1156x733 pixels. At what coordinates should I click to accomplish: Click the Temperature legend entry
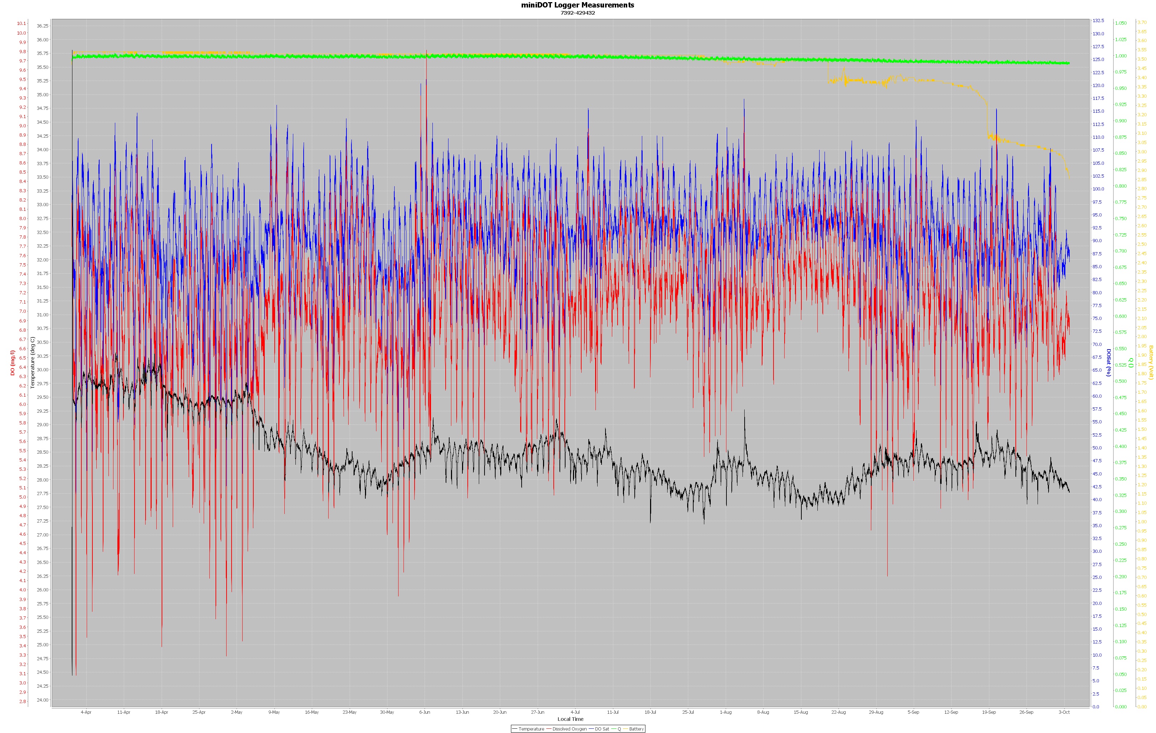[531, 729]
